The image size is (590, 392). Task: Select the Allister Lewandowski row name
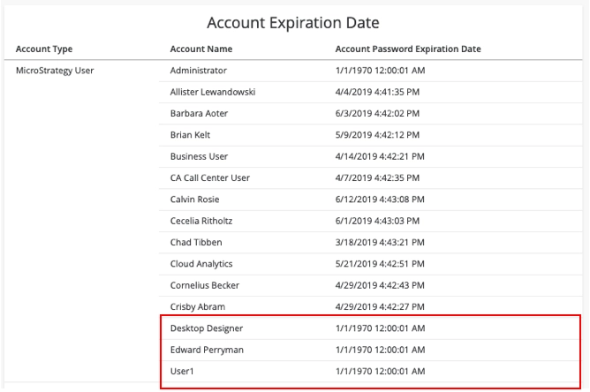click(213, 92)
